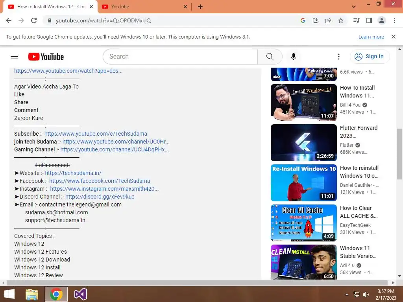
Task: Open the volume control in system tray
Action: click(x=366, y=295)
